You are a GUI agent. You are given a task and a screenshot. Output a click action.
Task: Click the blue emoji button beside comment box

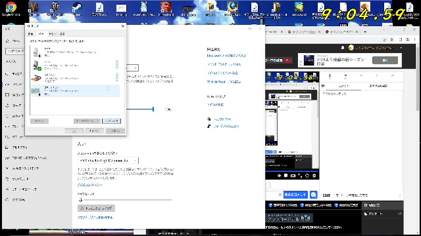313,195
